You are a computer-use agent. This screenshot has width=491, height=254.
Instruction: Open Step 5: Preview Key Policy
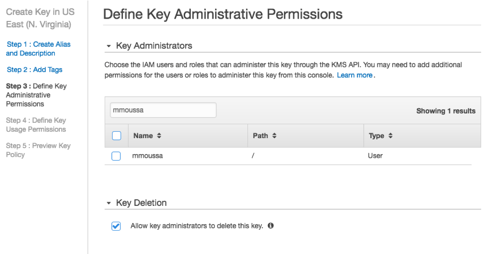tap(38, 150)
